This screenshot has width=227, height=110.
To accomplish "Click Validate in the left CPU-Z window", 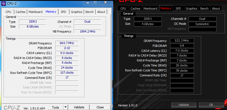I will pyautogui.click(x=79, y=107).
